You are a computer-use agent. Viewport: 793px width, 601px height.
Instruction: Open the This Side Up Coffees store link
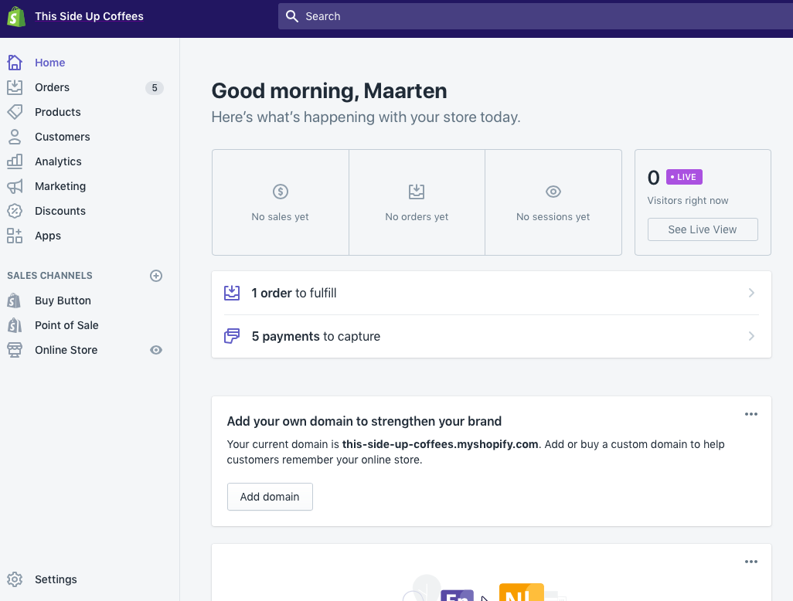[x=89, y=16]
